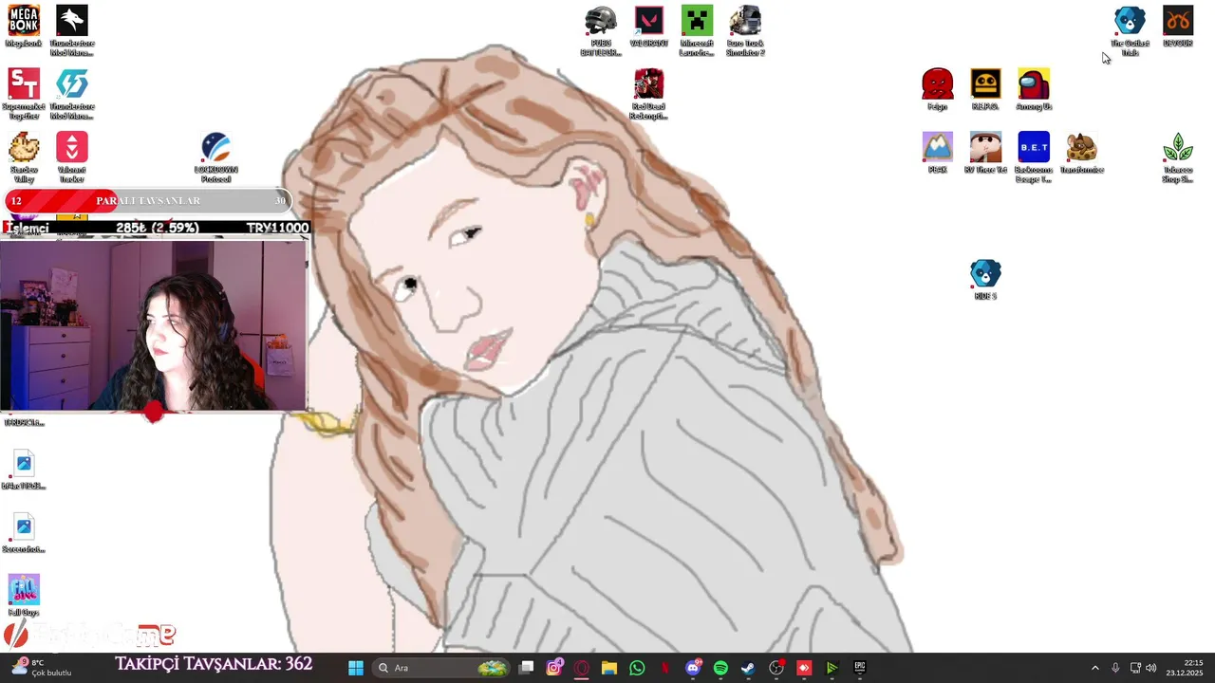1215x683 pixels.
Task: Open the Valorant Tracker shortcut
Action: click(72, 157)
